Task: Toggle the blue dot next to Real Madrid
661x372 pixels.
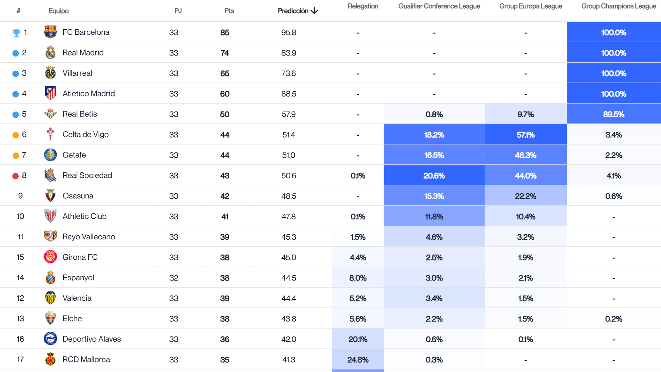Action: [x=15, y=52]
